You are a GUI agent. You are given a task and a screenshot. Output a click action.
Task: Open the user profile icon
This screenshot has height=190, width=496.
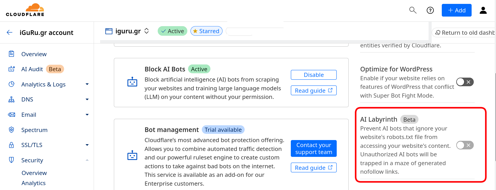[483, 10]
